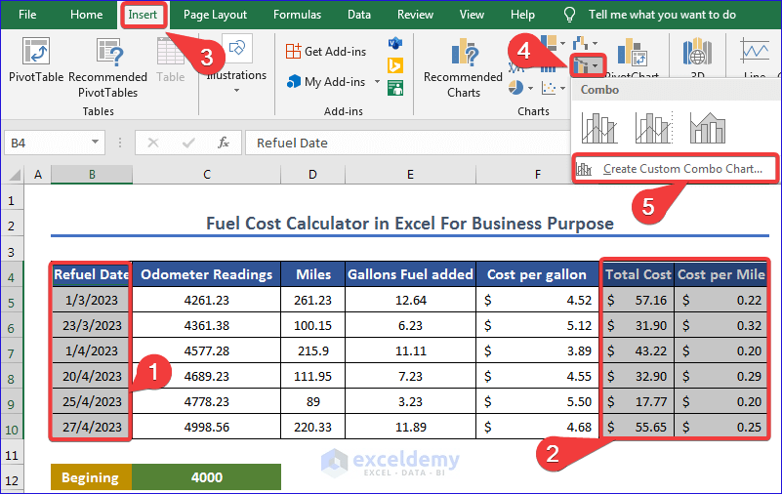Select the Odometer Readings header cell

click(x=206, y=274)
